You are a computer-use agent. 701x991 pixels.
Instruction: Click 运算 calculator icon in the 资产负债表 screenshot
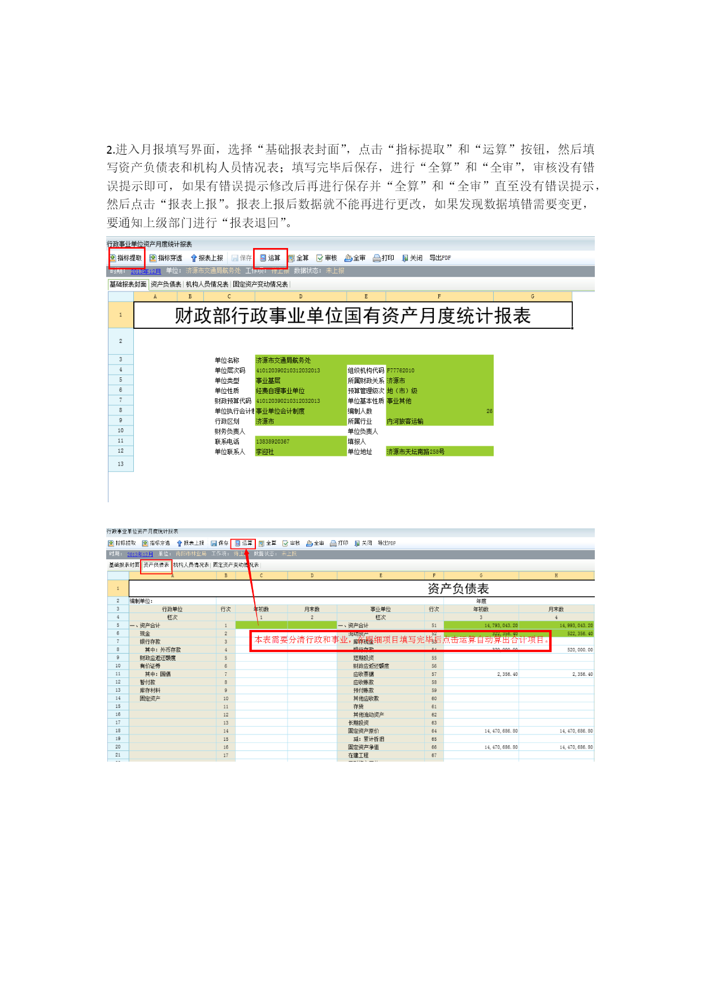pos(238,544)
